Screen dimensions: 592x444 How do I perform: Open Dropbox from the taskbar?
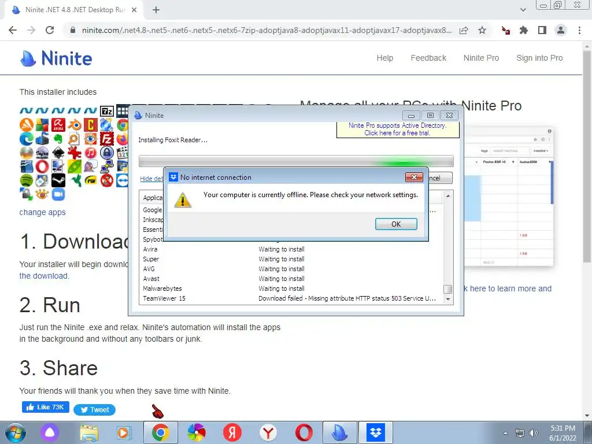(375, 432)
